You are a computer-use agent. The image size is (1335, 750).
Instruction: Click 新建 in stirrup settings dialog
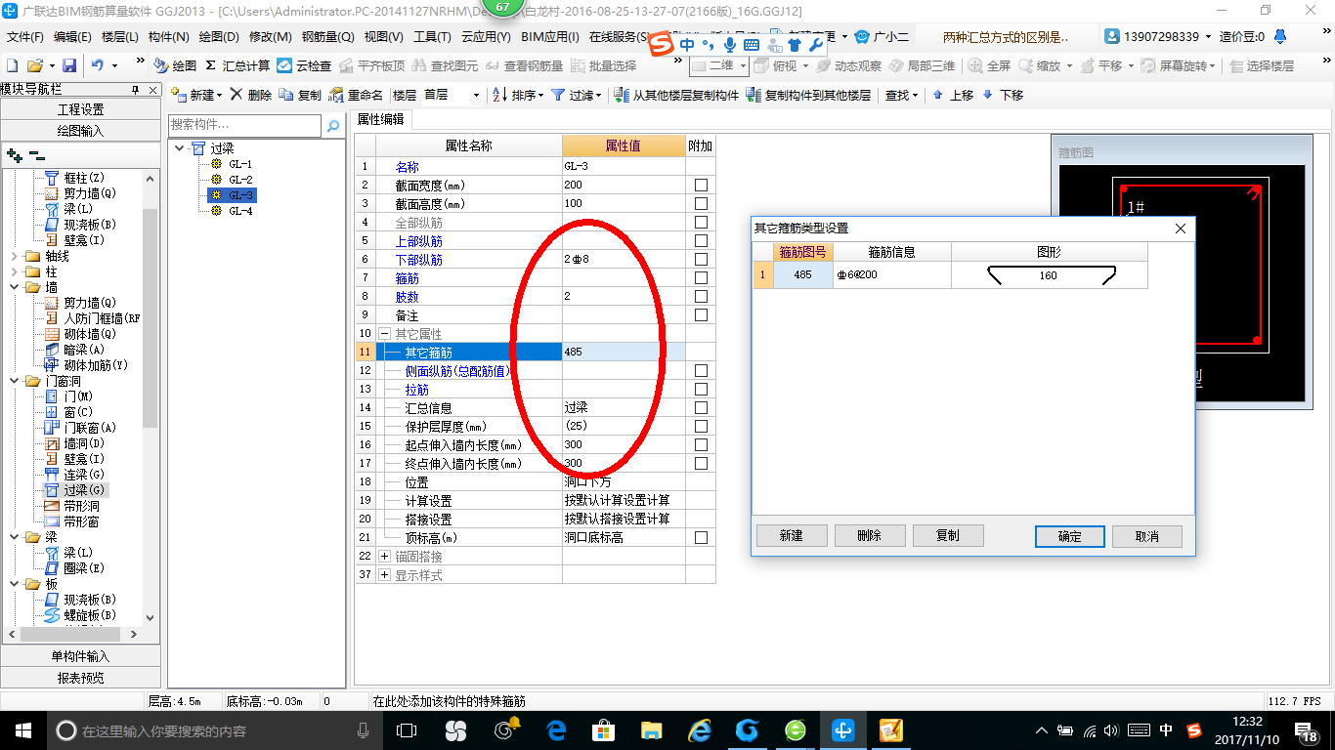coord(792,535)
